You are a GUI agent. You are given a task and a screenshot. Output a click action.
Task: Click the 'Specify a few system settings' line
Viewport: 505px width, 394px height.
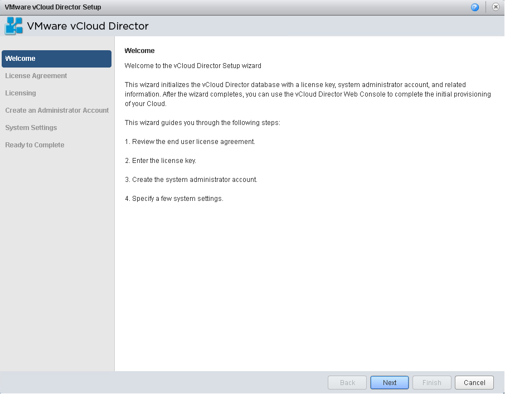(x=174, y=199)
